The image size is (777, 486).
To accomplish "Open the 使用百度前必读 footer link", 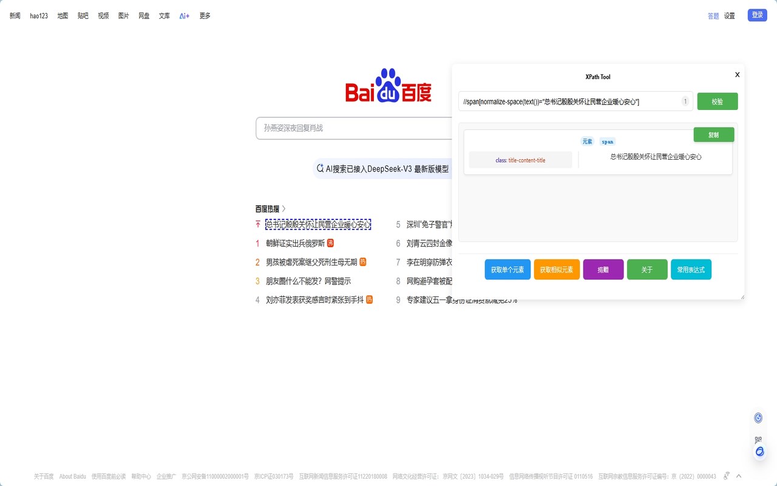I will coord(109,476).
